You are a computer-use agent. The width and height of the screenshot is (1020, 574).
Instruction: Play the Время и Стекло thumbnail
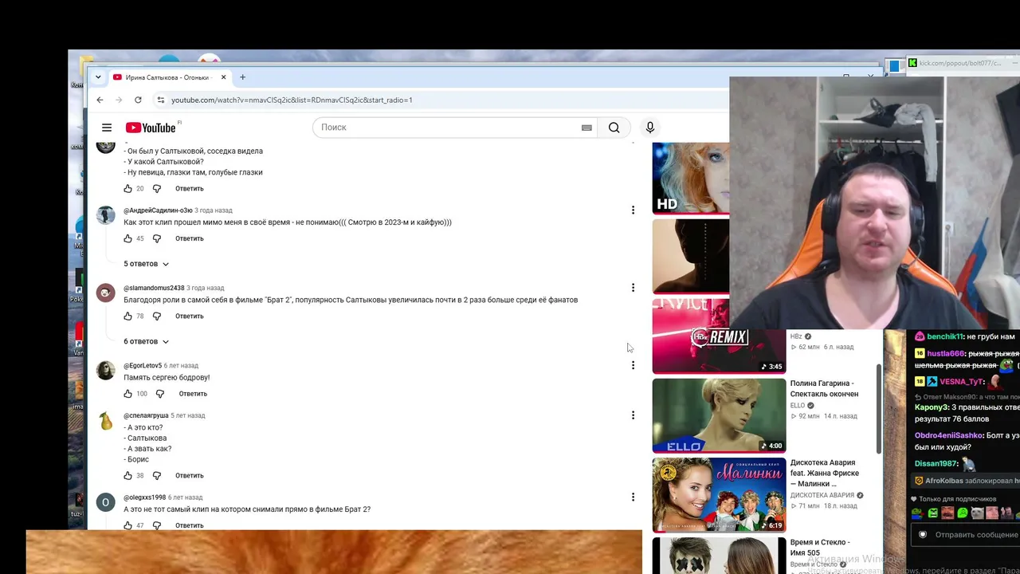(719, 556)
